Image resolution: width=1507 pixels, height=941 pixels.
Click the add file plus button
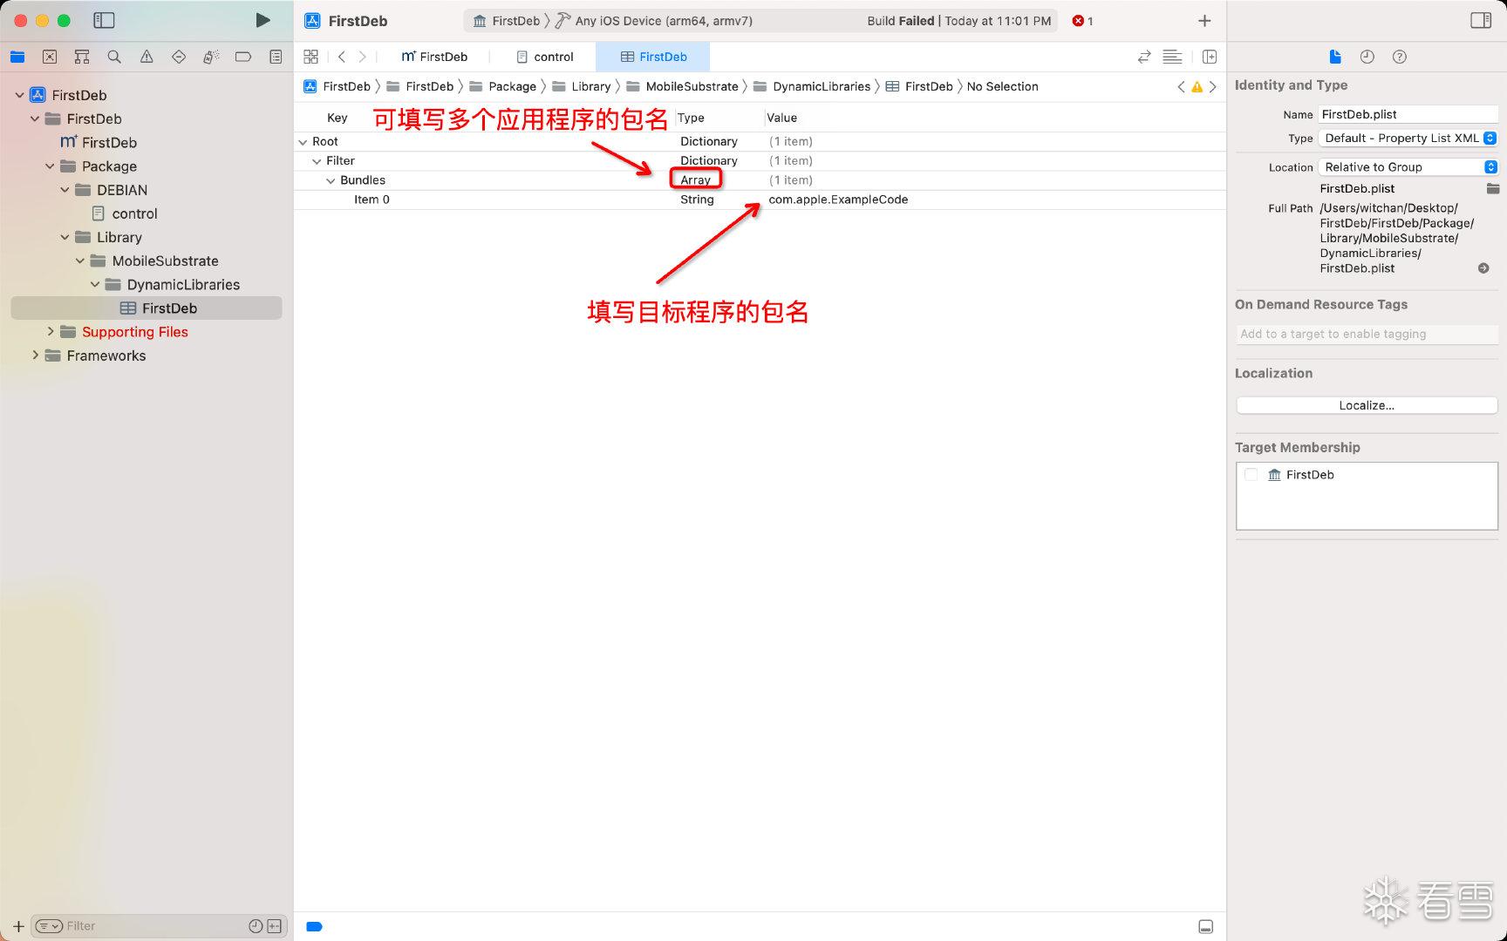[x=18, y=926]
